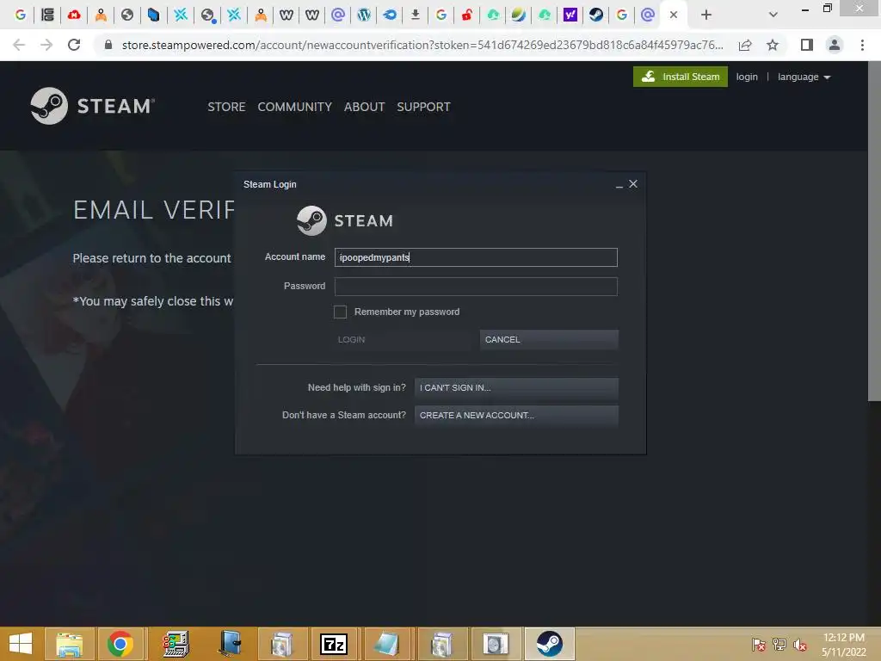Switch to the blue cube icon tab
Image resolution: width=881 pixels, height=661 pixels.
[x=153, y=15]
